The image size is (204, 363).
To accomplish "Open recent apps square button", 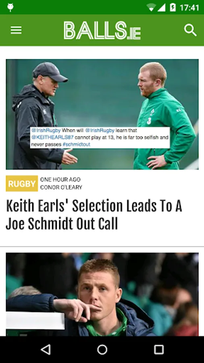I will [159, 349].
